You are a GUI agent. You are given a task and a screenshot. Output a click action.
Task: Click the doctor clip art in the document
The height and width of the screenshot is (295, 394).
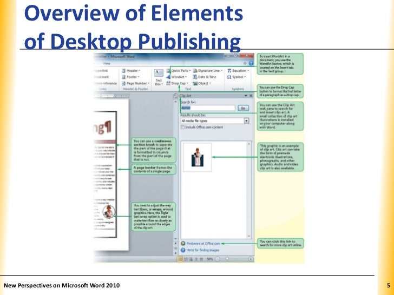[109, 212]
